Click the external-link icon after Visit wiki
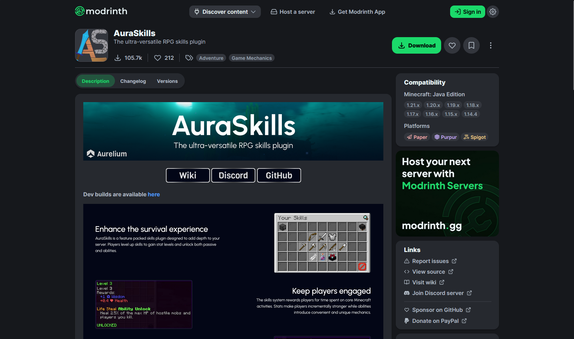 pos(442,282)
